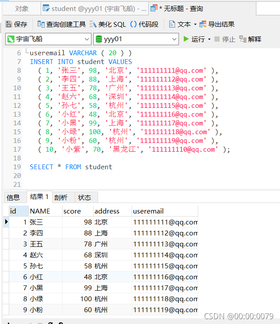Click the Code Snippet parentheses icon
The width and height of the screenshot is (280, 324).
[x=133, y=24]
